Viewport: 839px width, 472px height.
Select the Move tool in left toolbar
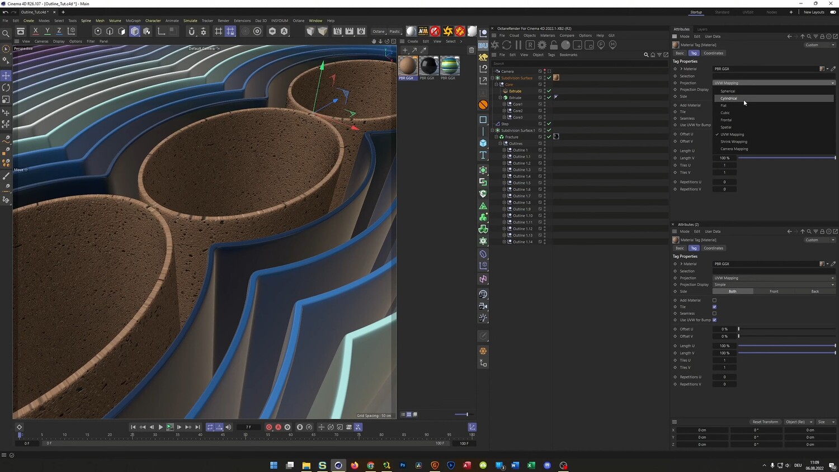click(x=6, y=75)
